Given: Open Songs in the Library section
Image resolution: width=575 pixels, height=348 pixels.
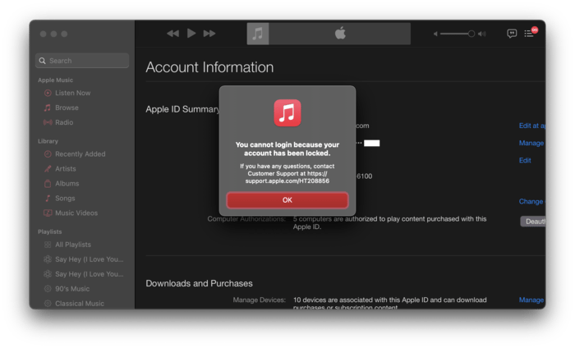Looking at the screenshot, I should pos(65,199).
